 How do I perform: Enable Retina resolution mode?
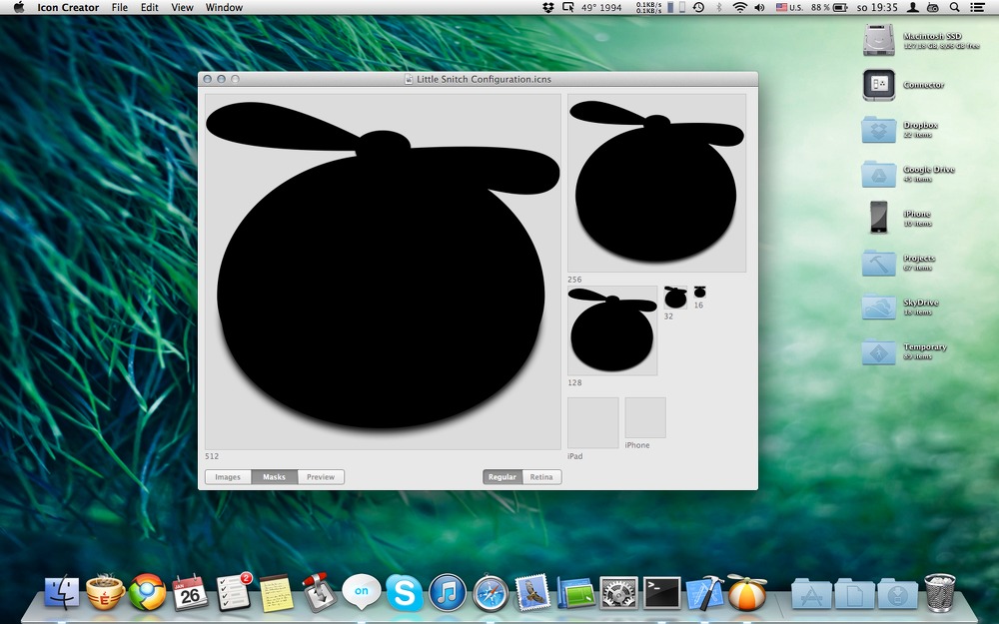coord(541,477)
